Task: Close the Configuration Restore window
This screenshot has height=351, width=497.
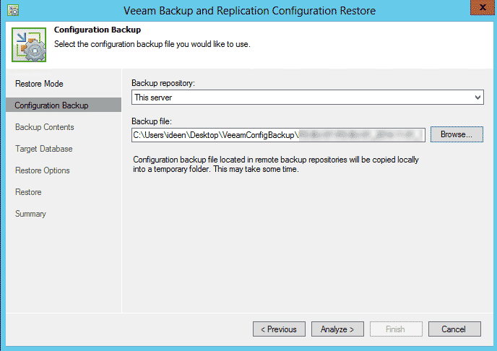Action: pyautogui.click(x=482, y=7)
